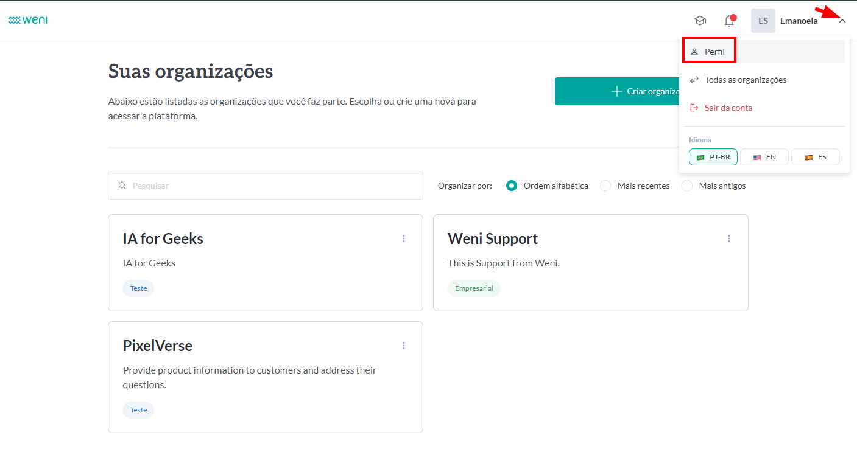Click Emanoela username dropdown
The image size is (857, 452).
click(x=799, y=21)
